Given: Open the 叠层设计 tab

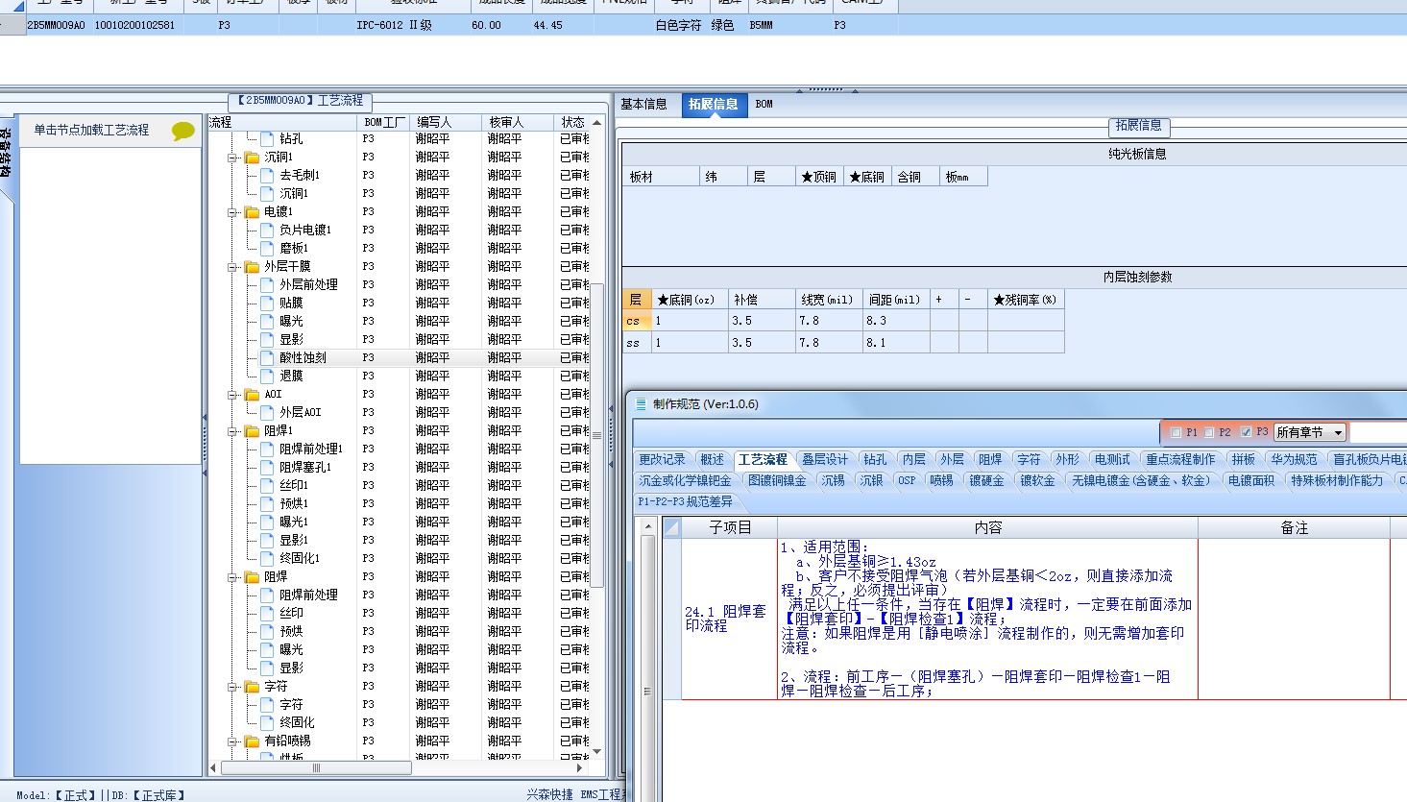Looking at the screenshot, I should (x=825, y=459).
